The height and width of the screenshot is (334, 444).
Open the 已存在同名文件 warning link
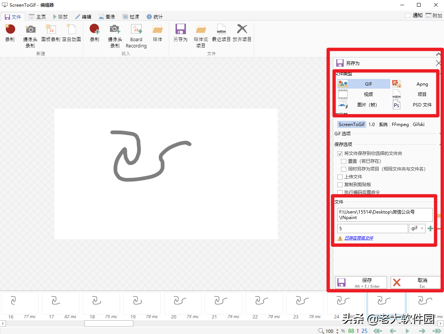tap(359, 238)
